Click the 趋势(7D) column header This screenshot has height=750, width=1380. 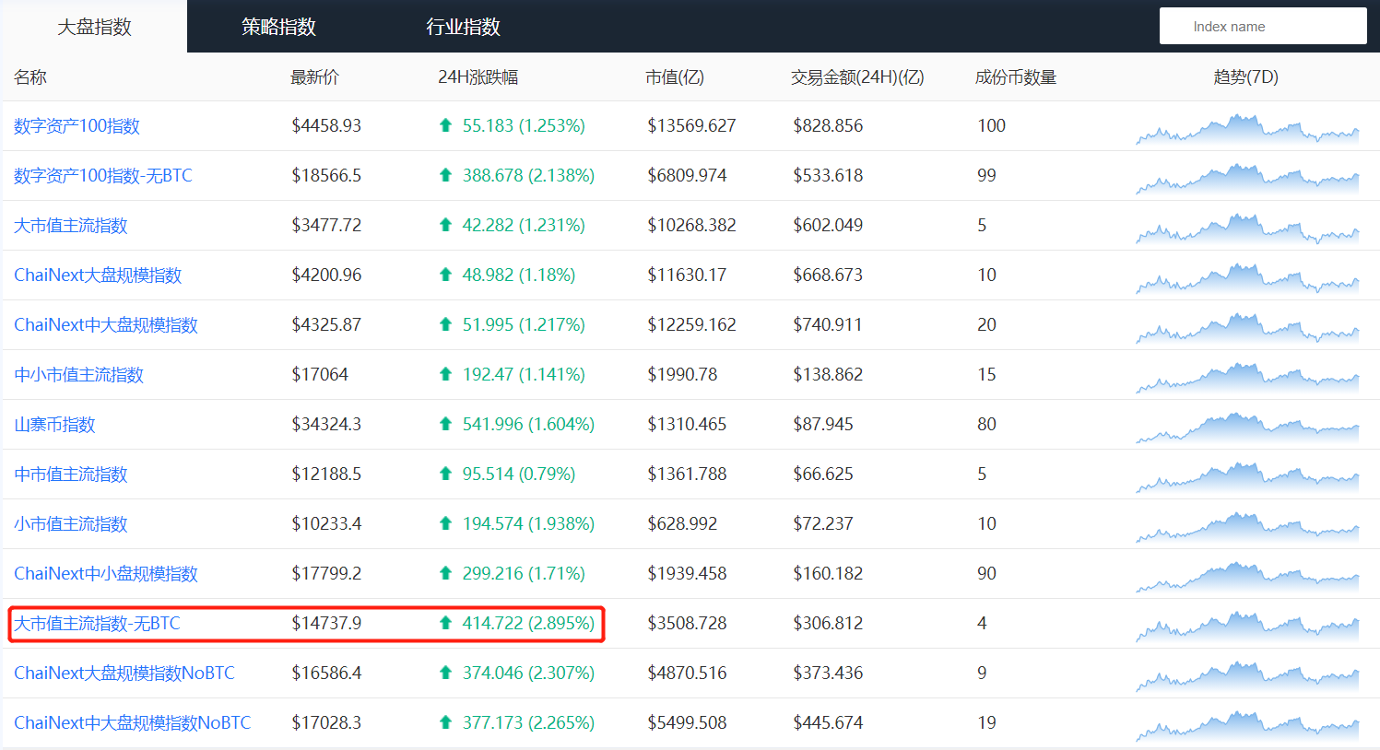click(1246, 77)
